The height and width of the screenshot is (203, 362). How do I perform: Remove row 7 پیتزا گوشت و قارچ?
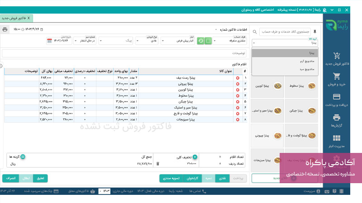point(238,114)
